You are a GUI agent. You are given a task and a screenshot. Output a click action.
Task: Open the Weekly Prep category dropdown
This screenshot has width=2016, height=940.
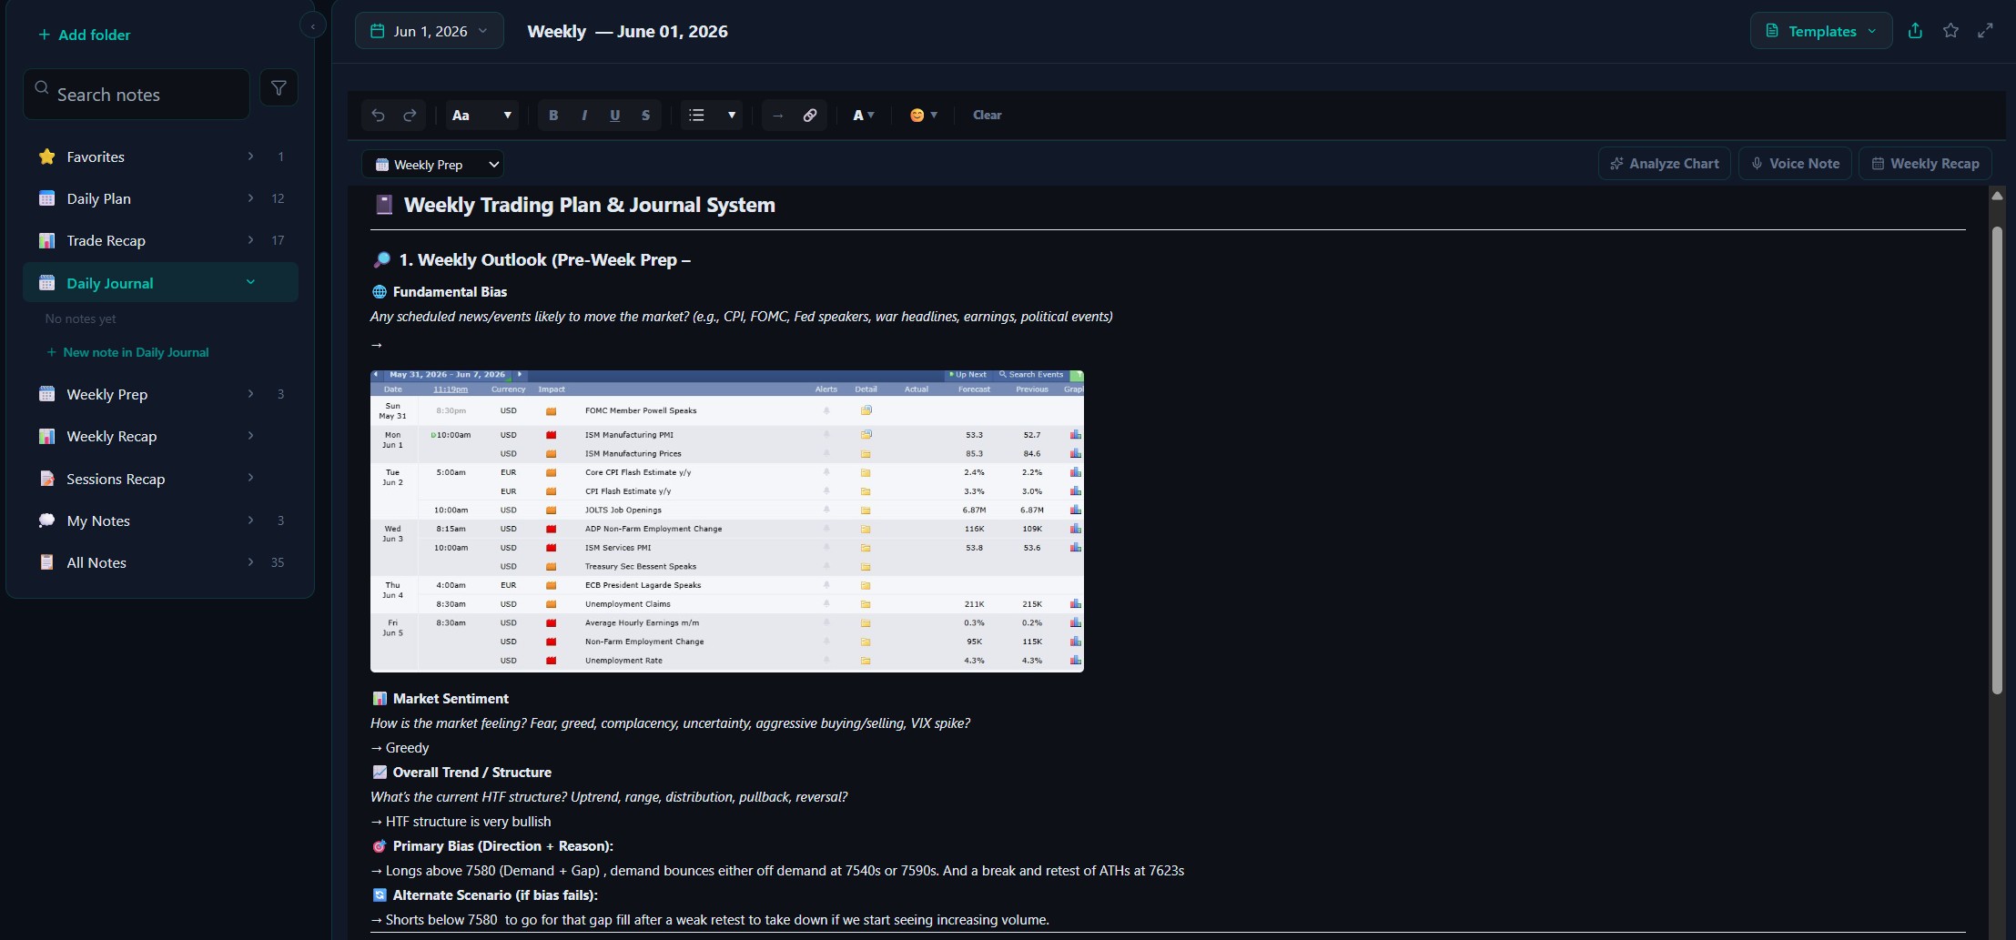click(433, 165)
